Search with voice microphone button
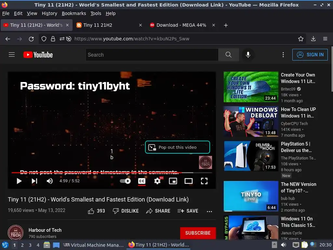The height and width of the screenshot is (250, 333). pos(248,55)
